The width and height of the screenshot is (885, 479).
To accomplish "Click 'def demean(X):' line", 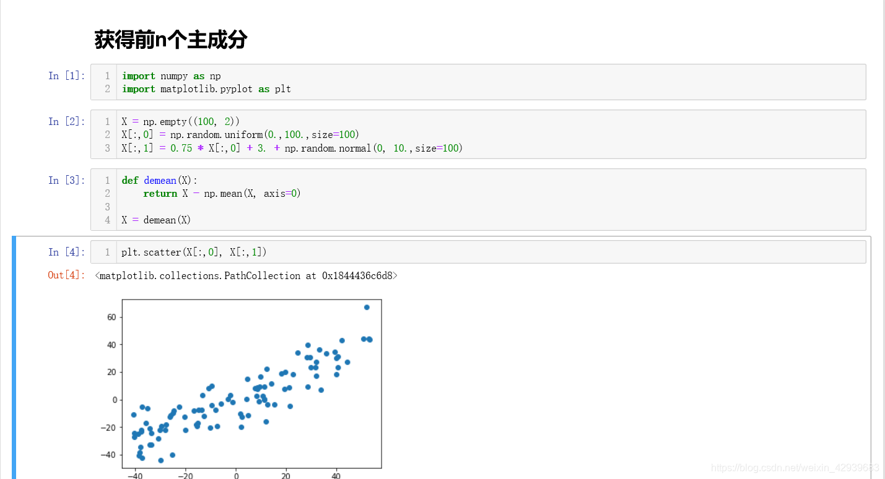I will (160, 180).
